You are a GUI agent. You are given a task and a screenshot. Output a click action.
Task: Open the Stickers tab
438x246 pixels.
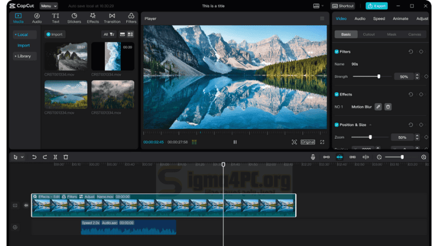pos(74,18)
